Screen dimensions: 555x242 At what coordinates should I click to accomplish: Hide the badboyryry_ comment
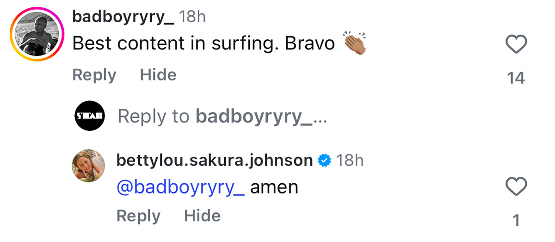(158, 75)
